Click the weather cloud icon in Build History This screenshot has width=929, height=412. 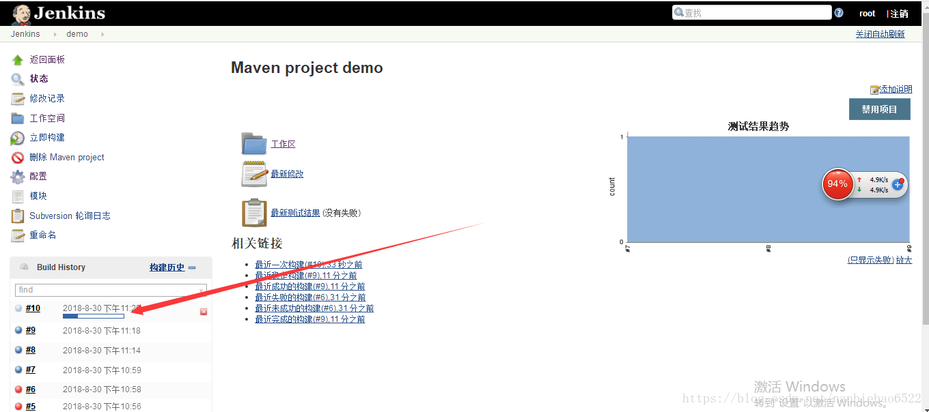click(25, 267)
